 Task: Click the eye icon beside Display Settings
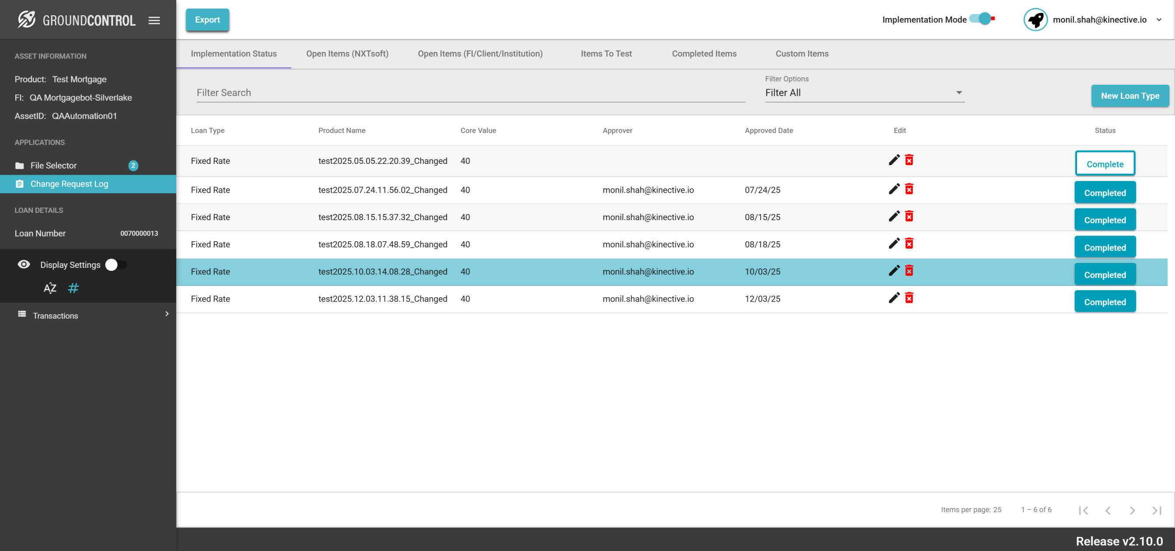pyautogui.click(x=24, y=264)
